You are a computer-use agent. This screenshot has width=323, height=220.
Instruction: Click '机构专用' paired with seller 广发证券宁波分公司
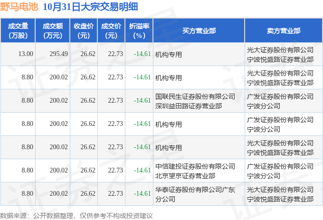[x=169, y=124]
